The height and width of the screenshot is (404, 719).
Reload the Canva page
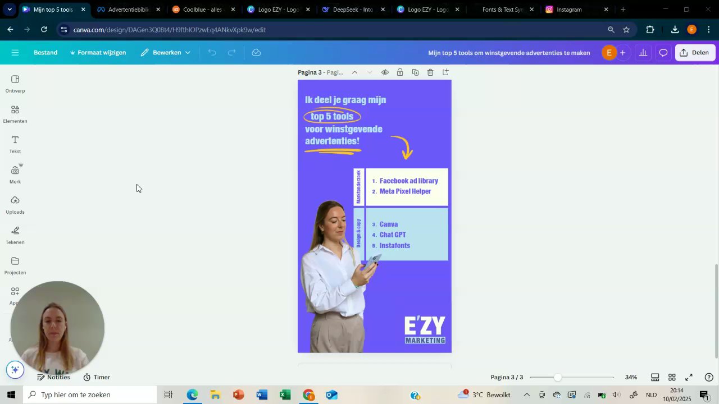tap(44, 30)
